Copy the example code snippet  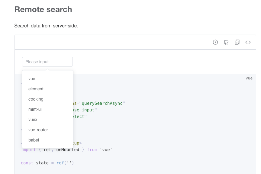coord(237,42)
